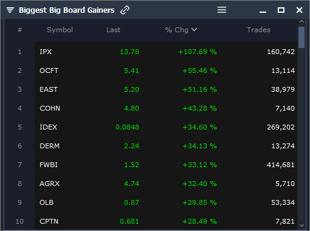Click the # rank column header
The width and height of the screenshot is (310, 231).
(19, 30)
